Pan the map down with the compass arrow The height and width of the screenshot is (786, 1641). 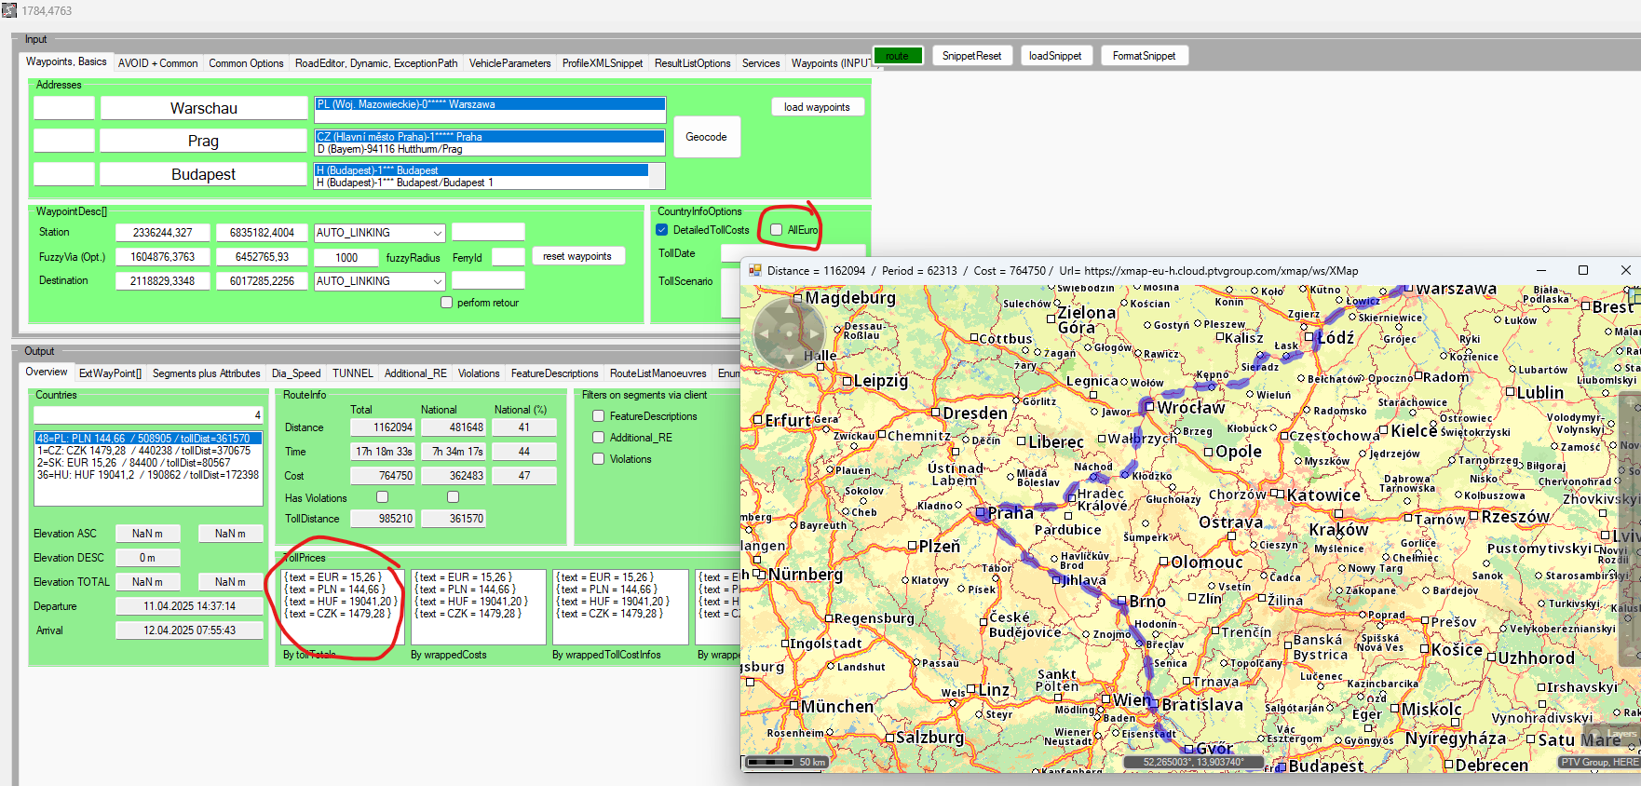click(x=789, y=357)
